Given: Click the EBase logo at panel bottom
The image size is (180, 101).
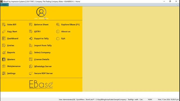Looking at the screenshot, I should pyautogui.click(x=41, y=85).
